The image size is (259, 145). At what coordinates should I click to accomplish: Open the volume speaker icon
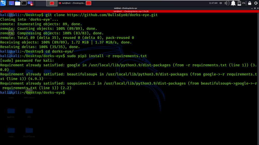point(227,3)
